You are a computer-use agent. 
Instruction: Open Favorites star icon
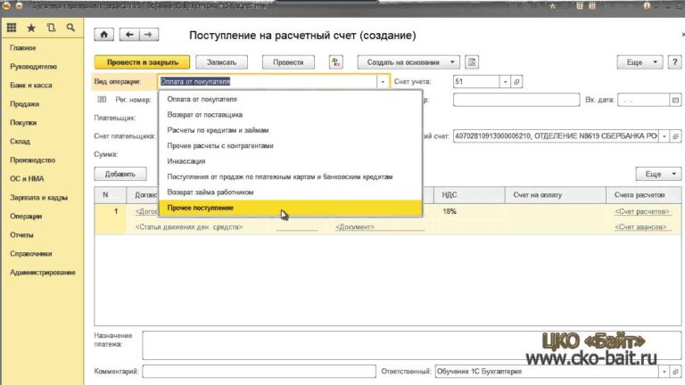pyautogui.click(x=31, y=28)
